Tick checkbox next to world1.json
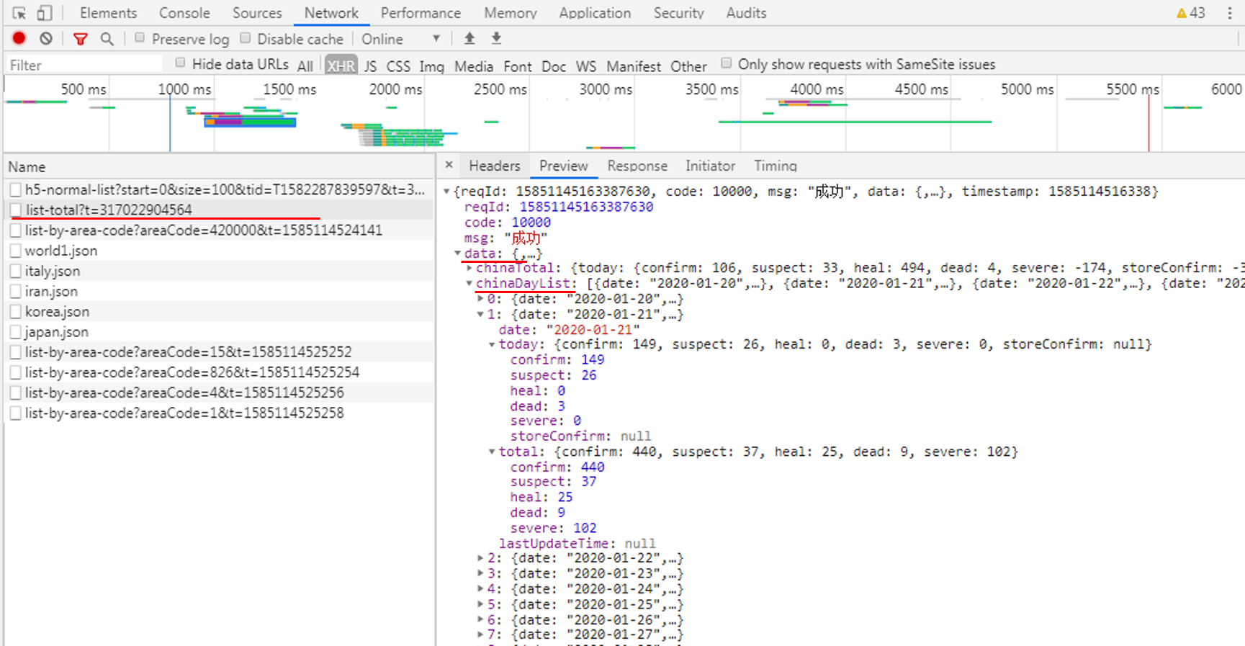 (15, 251)
